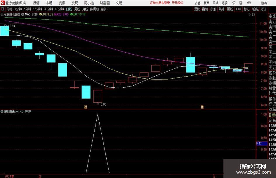Viewport: 276px width, 178px height.
Task: Open the 公式 menu
Action: point(215,3)
